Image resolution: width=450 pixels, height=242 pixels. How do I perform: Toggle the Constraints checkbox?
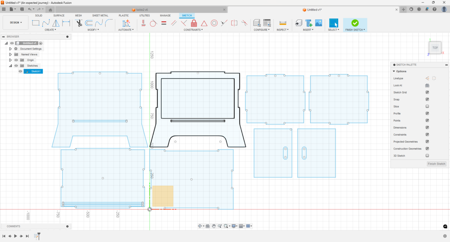(427, 135)
